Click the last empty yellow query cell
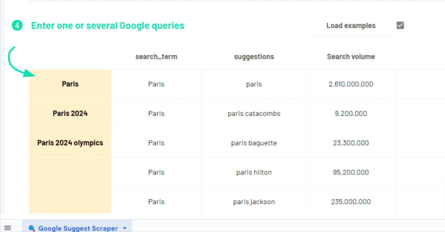This screenshot has width=445, height=232. pyautogui.click(x=70, y=201)
